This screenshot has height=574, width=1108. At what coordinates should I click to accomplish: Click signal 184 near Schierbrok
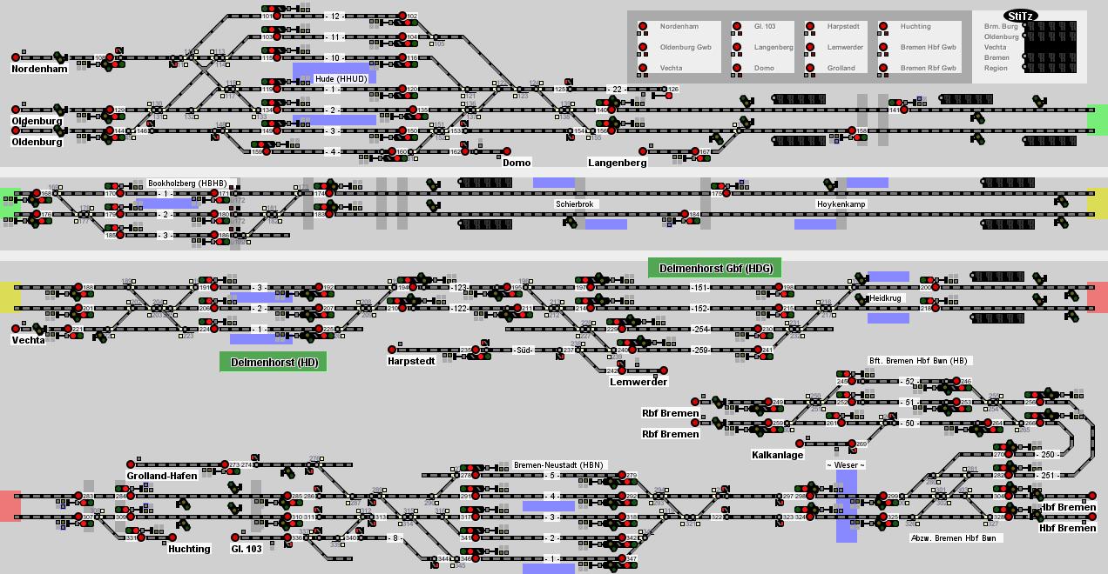(x=685, y=215)
